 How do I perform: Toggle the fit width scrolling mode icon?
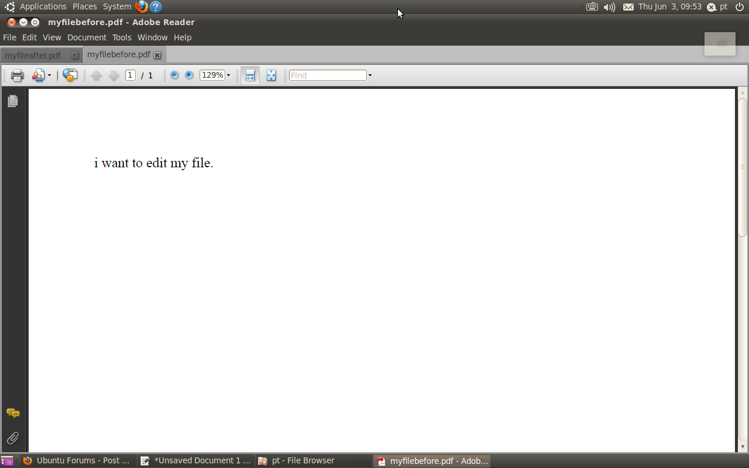(x=250, y=75)
